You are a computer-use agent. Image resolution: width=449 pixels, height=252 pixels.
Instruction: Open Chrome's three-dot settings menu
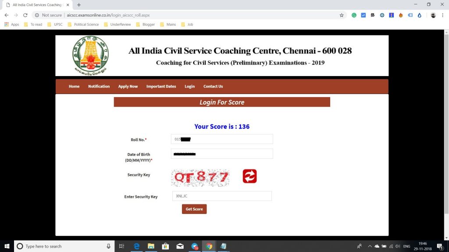tap(443, 15)
